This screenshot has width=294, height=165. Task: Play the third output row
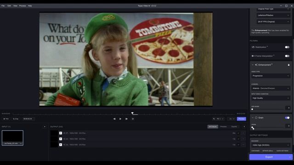click(61, 145)
